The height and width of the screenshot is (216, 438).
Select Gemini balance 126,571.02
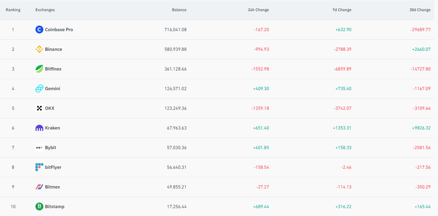(176, 88)
